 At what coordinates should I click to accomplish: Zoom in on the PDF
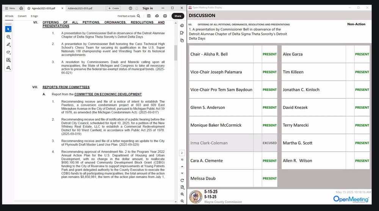[182, 194]
